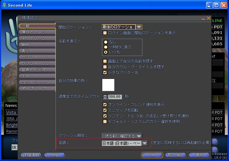Uncheck 小さなアバター名 checkbox
229x161 pixels.
(x=105, y=72)
